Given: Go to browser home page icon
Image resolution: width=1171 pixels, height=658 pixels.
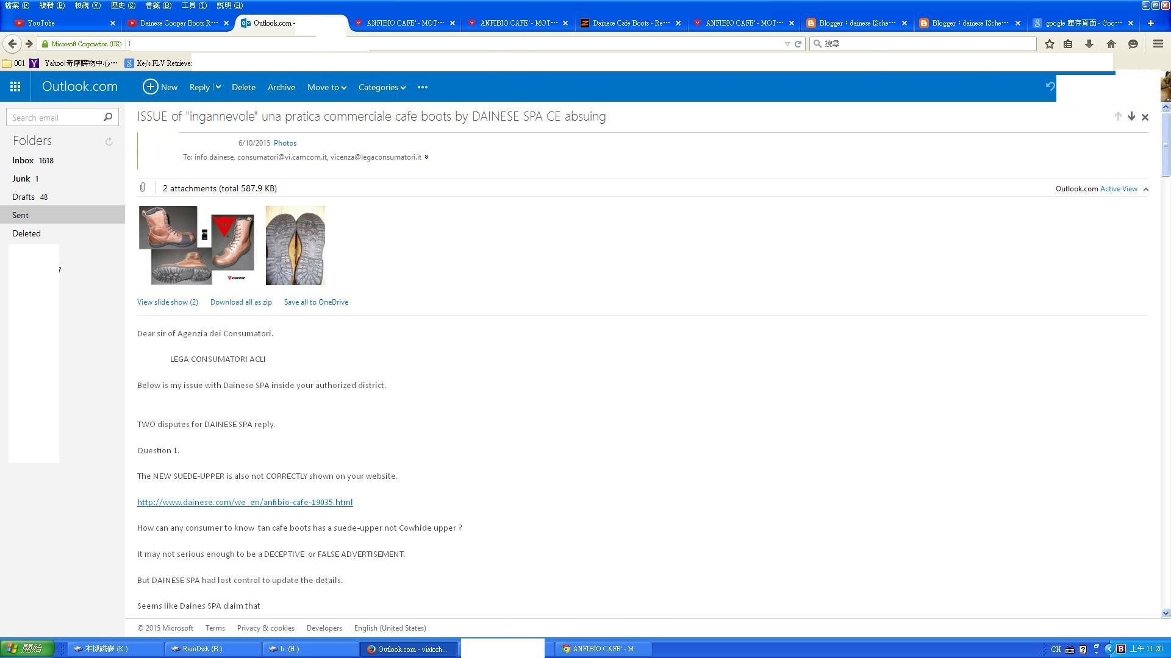Looking at the screenshot, I should [x=1111, y=44].
